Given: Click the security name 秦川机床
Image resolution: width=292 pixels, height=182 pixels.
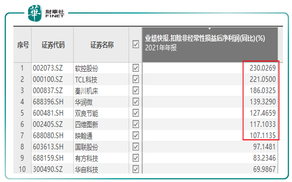Looking at the screenshot, I should click(86, 91).
